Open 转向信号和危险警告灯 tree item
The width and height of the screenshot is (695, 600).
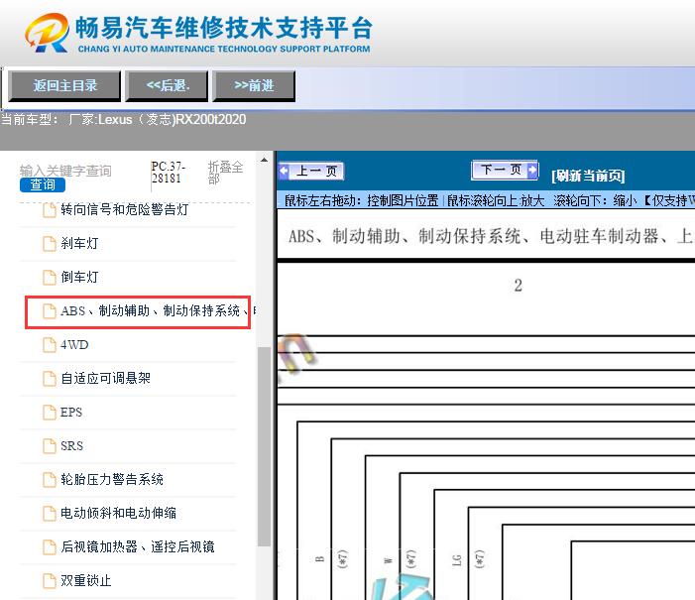[124, 210]
